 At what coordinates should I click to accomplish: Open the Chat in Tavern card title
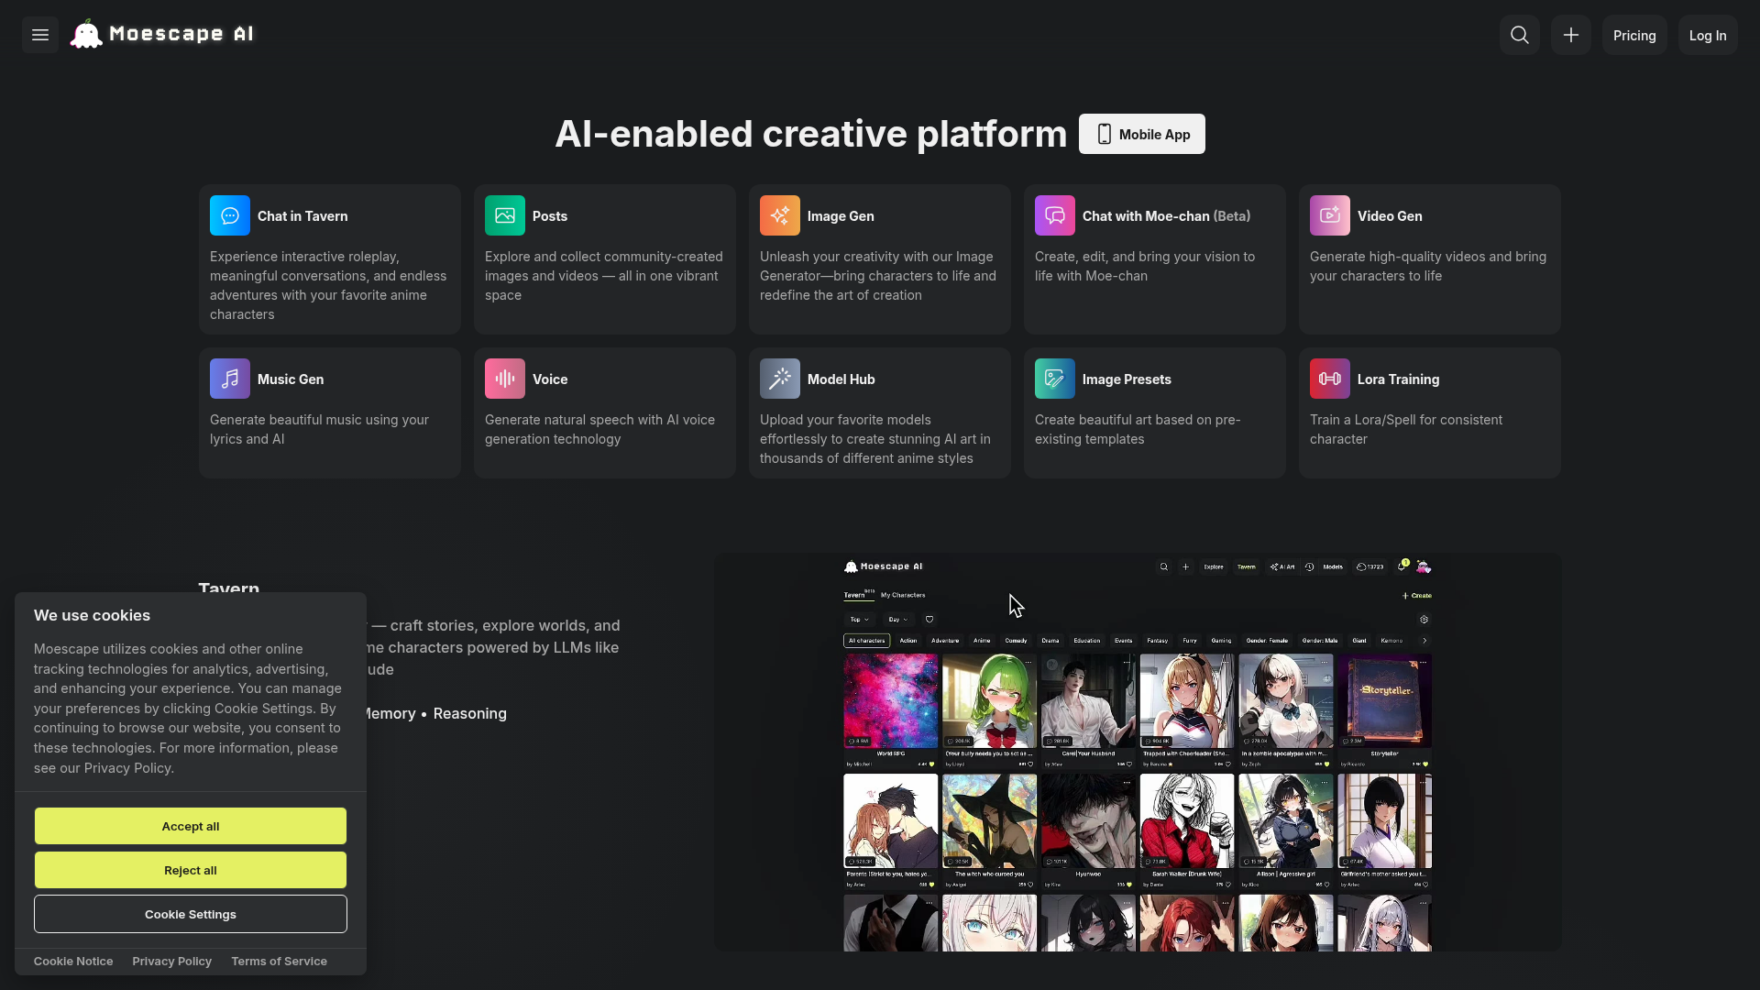302,216
